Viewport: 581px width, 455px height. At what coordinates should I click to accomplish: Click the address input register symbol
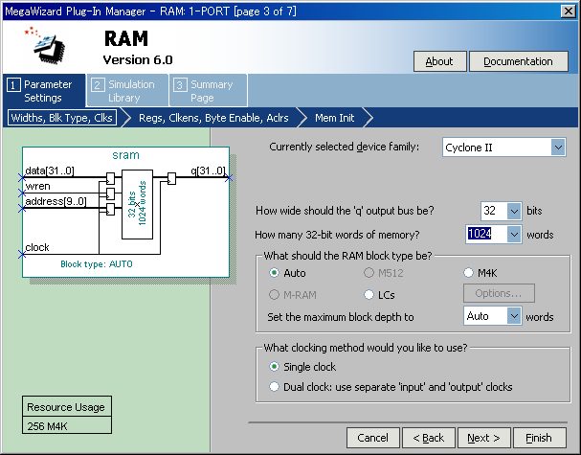[110, 209]
